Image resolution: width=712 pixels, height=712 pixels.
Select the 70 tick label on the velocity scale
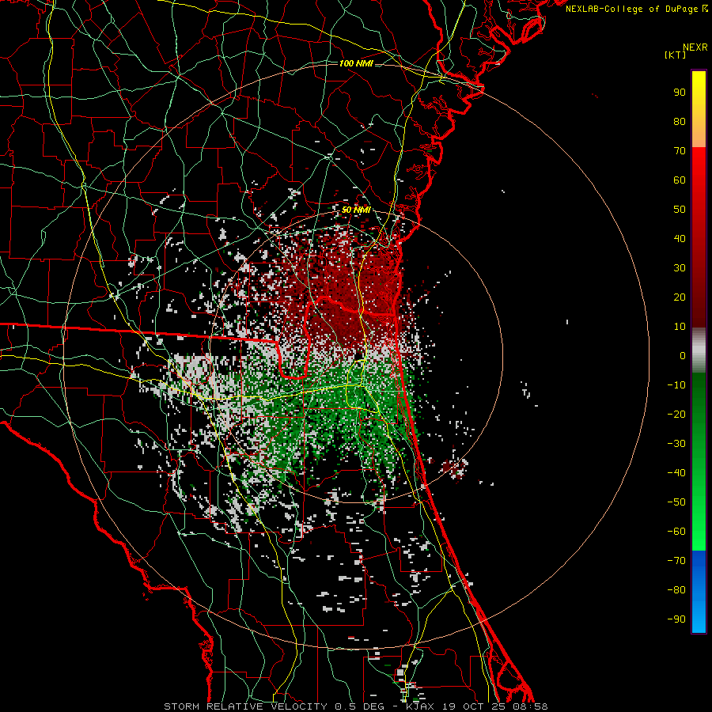point(680,151)
